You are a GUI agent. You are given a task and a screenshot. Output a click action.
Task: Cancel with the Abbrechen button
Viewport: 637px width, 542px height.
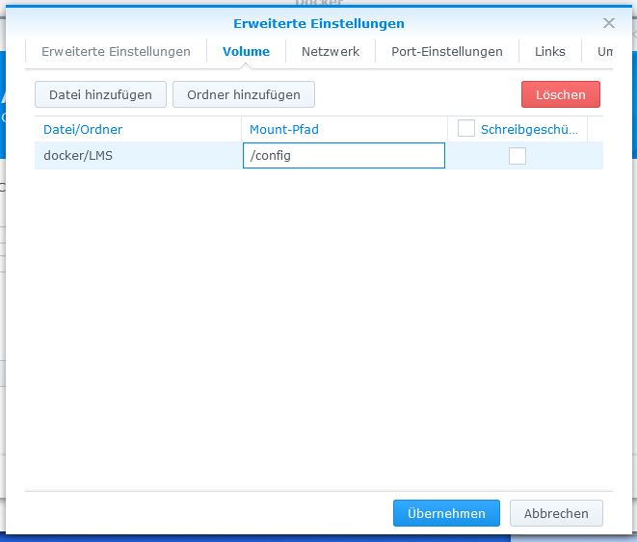(555, 513)
